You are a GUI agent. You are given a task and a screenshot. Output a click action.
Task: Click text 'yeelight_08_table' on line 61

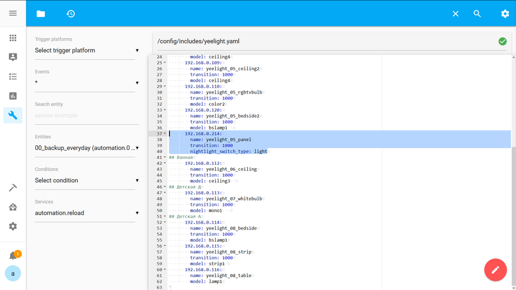coord(228,276)
